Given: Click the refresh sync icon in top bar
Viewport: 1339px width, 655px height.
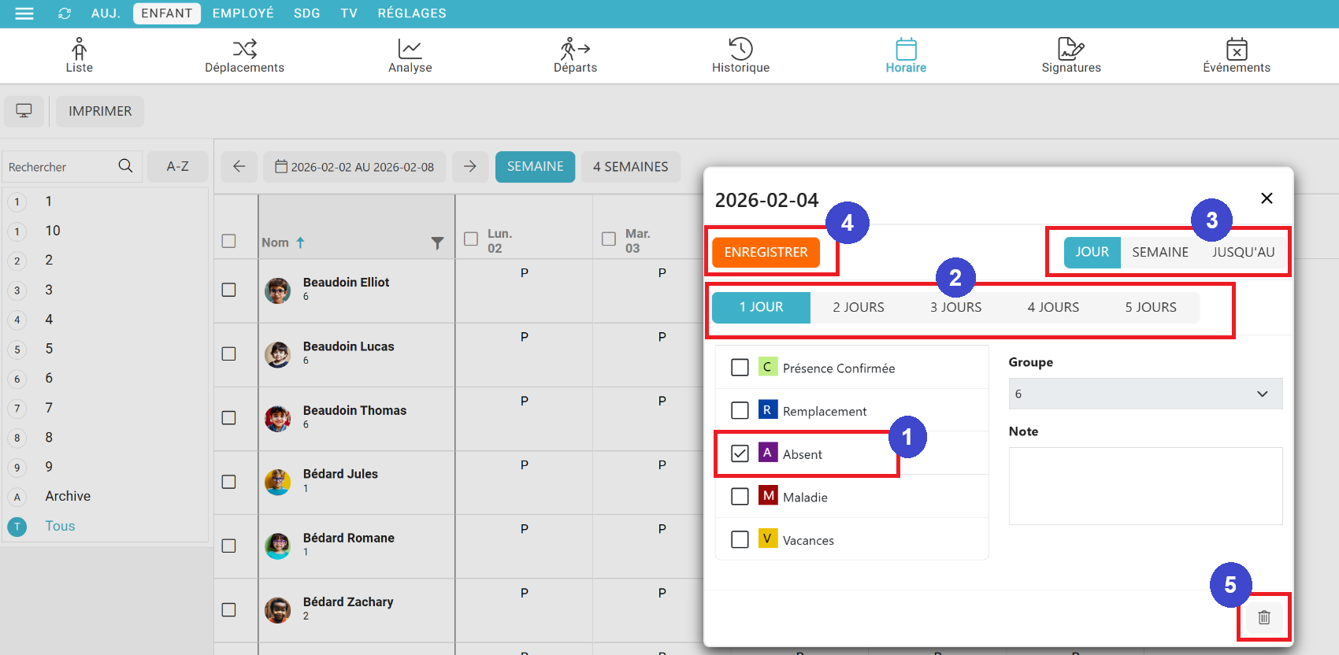Looking at the screenshot, I should [65, 13].
